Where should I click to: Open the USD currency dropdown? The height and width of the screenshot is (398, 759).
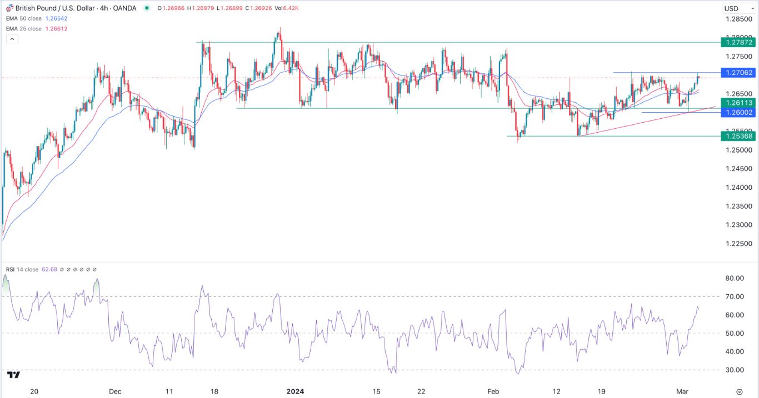pos(730,8)
